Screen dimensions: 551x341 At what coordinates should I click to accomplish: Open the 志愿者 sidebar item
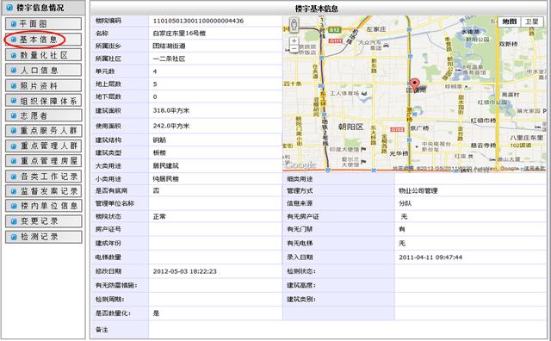43,115
